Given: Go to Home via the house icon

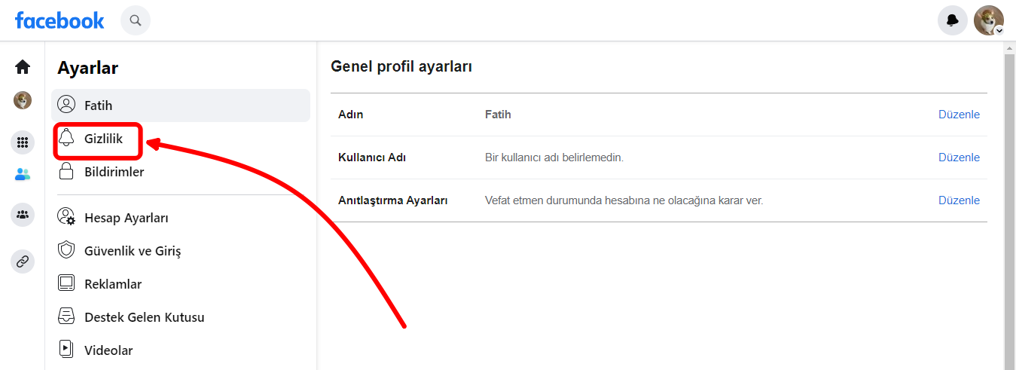Looking at the screenshot, I should [23, 67].
